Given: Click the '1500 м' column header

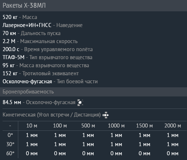Looking at the screenshot, I should coord(145,126).
